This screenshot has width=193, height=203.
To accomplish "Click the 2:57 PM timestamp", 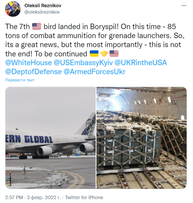I will tap(14, 197).
